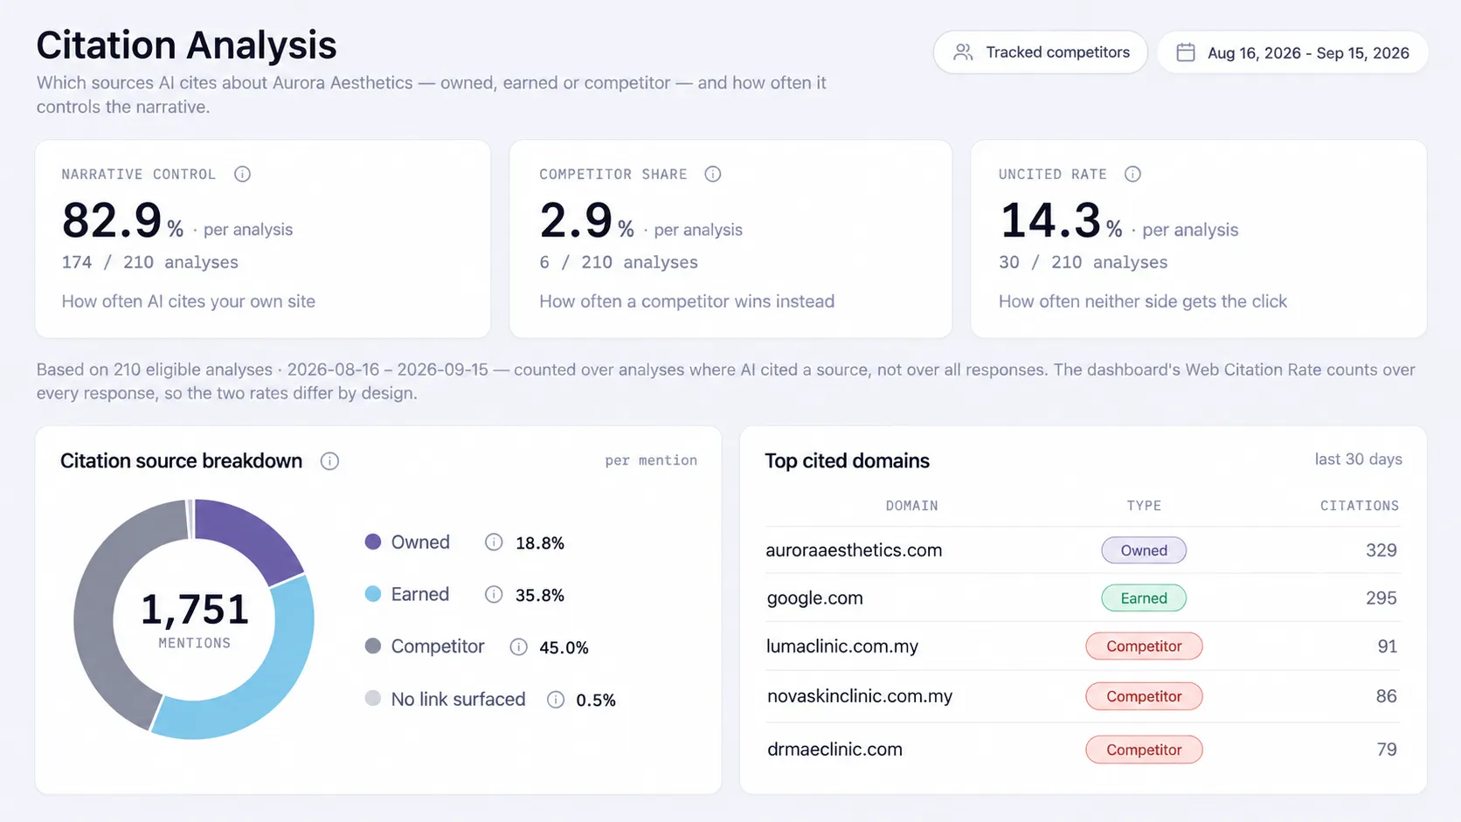Click the 18.8% Owned percentage
1461x822 pixels.
tap(540, 543)
